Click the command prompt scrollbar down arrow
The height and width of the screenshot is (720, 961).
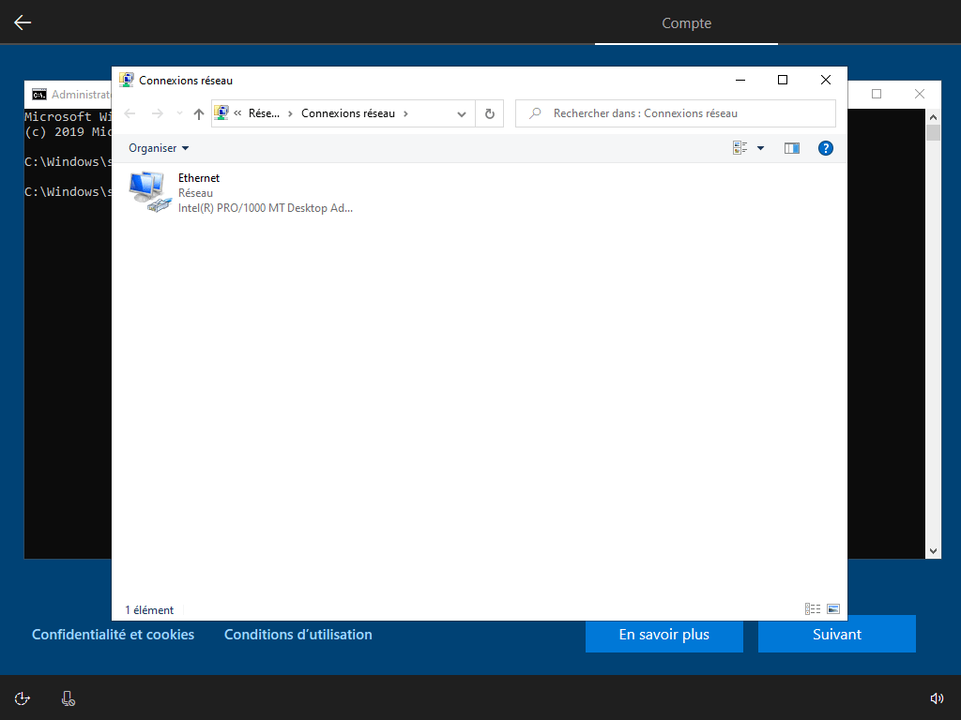pyautogui.click(x=933, y=551)
